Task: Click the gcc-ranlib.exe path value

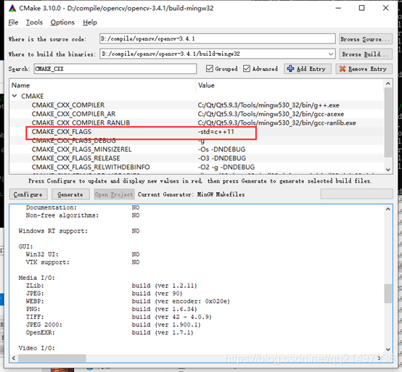Action: [x=276, y=123]
